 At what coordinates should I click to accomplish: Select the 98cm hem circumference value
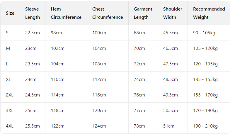pos(56,33)
